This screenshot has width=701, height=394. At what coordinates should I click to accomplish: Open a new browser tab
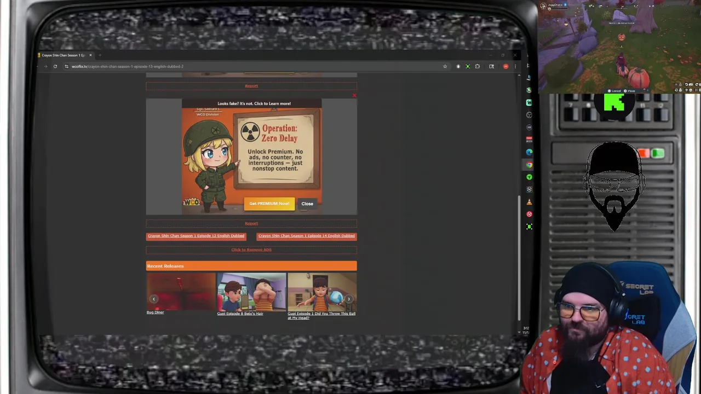tap(100, 55)
